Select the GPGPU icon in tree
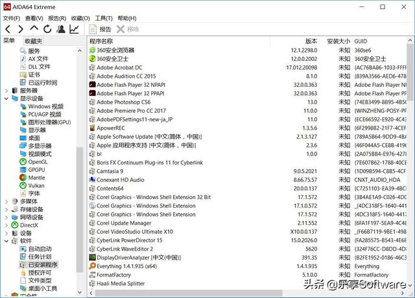The image size is (415, 298). [x=23, y=170]
